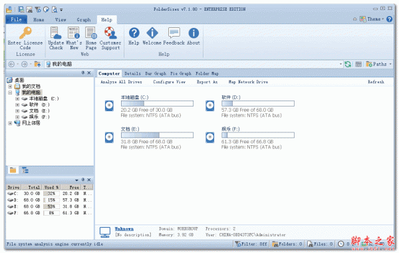Expand 软件 (D:) tree node
This screenshot has height=253, width=399.
click(17, 105)
